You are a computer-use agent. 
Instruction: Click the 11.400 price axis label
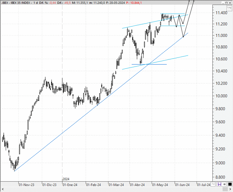tap(222, 13)
